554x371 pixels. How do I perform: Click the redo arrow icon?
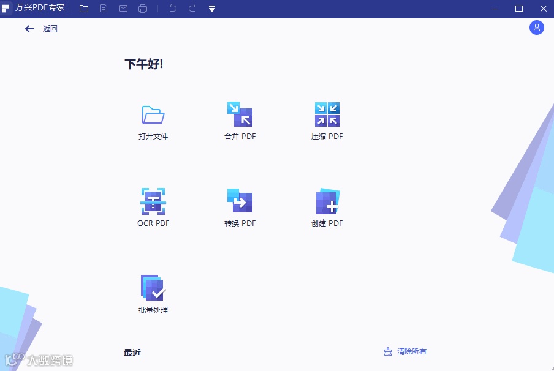(192, 8)
